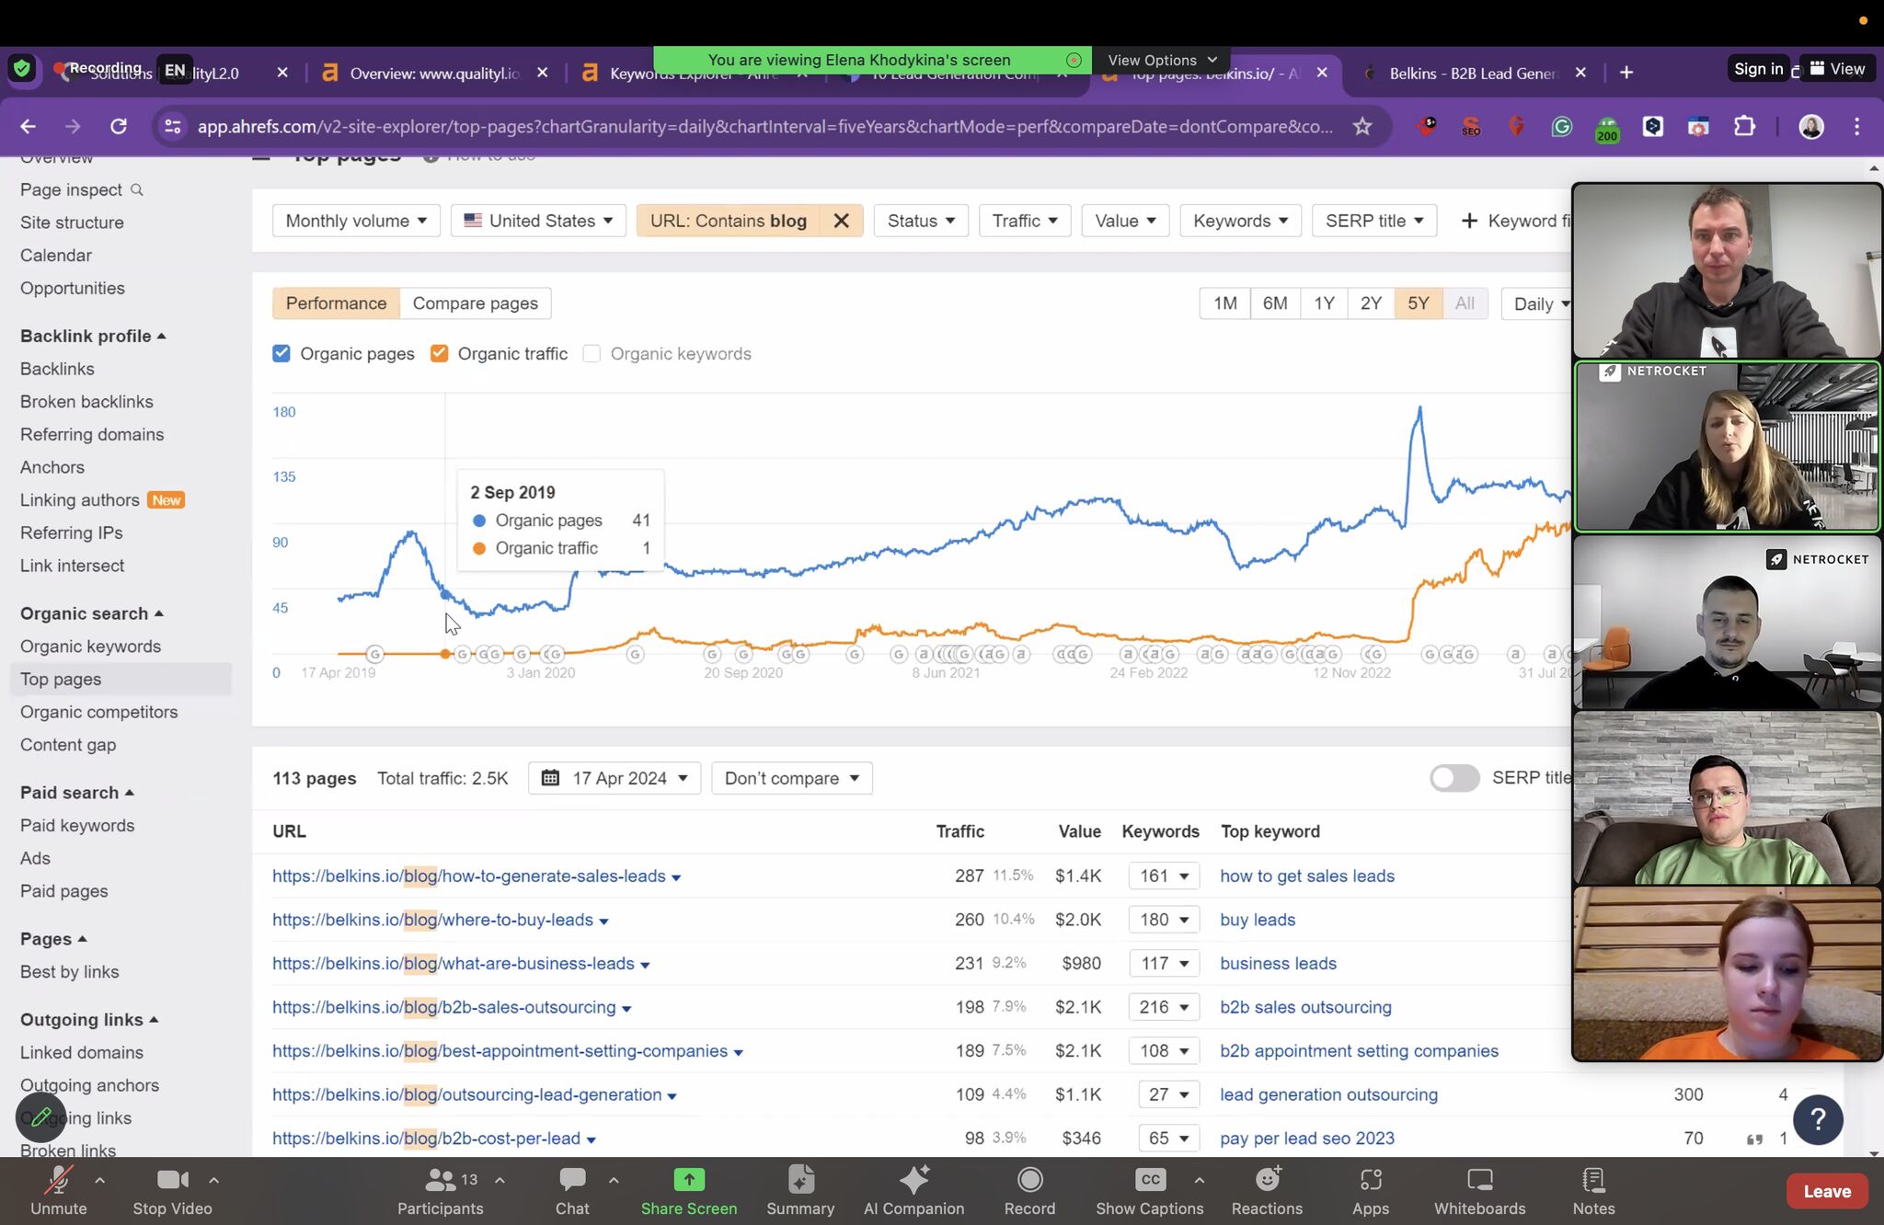Viewport: 1884px width, 1225px height.
Task: Open Organic keywords in the sidebar
Action: (90, 647)
